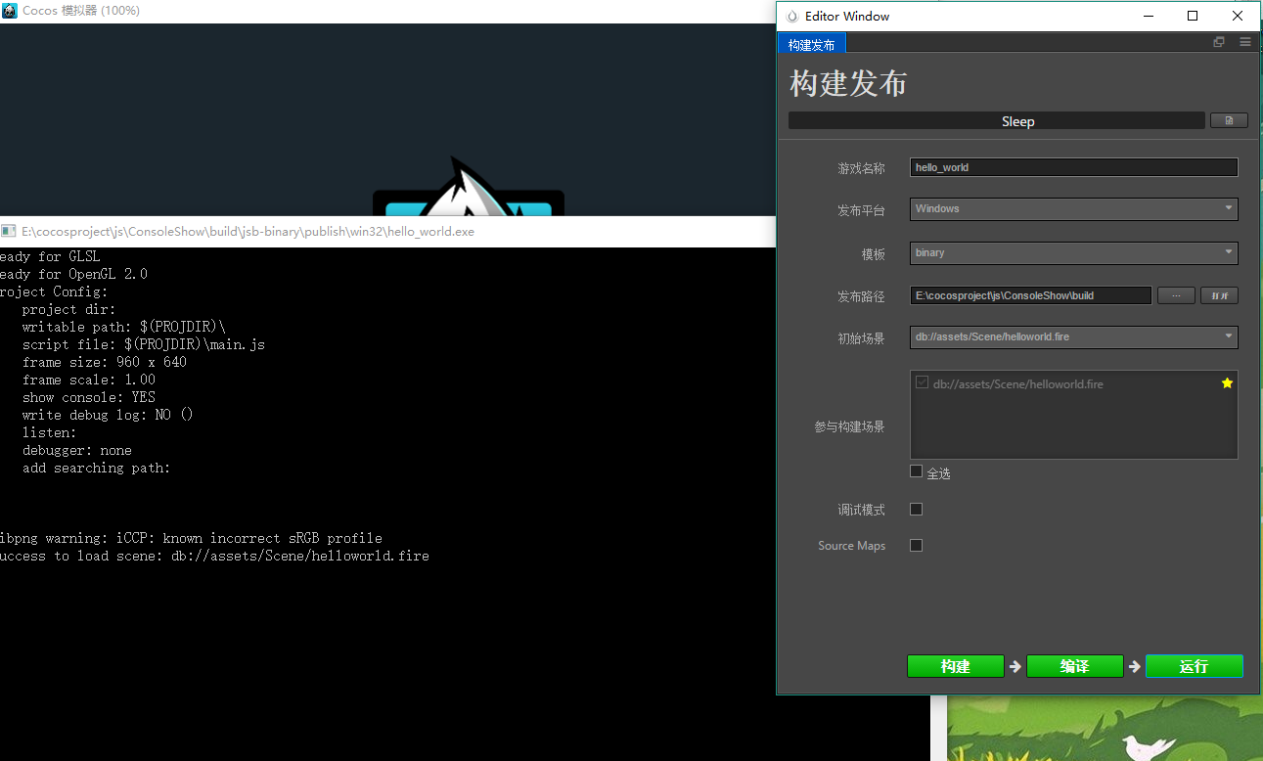Open the 初始场景 start scene dropdown
Viewport: 1263px width, 761px height.
click(x=1073, y=336)
